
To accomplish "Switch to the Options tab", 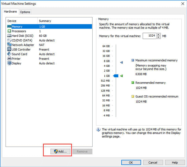I will coord(25,12).
